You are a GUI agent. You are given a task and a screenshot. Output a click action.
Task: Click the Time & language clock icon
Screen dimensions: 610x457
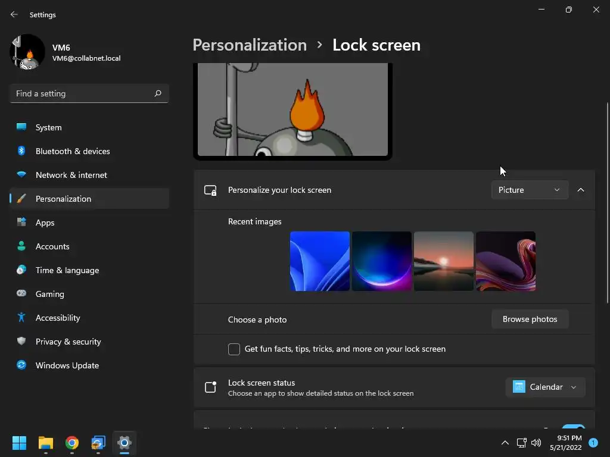pos(21,270)
